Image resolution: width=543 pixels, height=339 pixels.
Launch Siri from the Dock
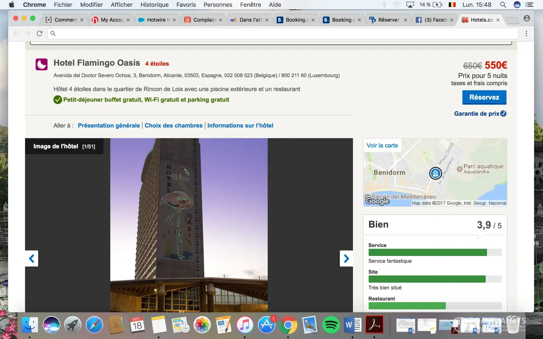[x=52, y=325]
